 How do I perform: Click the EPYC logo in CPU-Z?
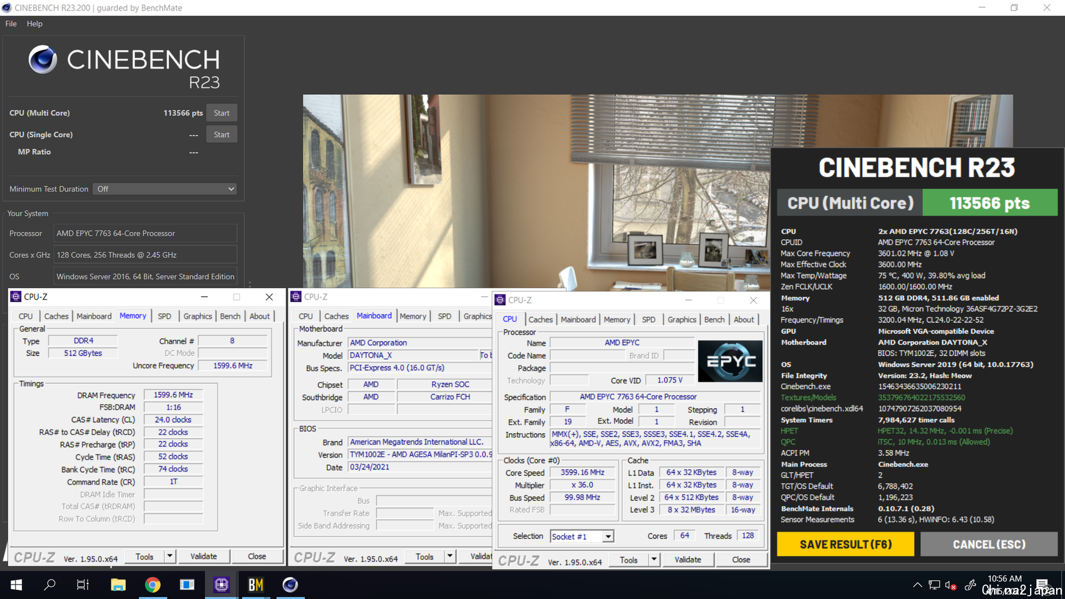(730, 362)
